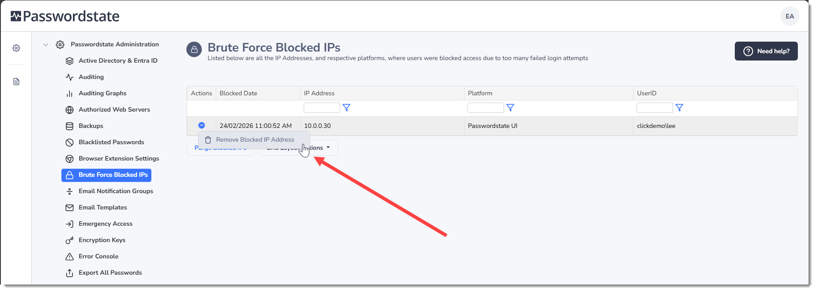The width and height of the screenshot is (815, 291).
Task: Click the large lock icon beside page title
Action: [x=194, y=49]
